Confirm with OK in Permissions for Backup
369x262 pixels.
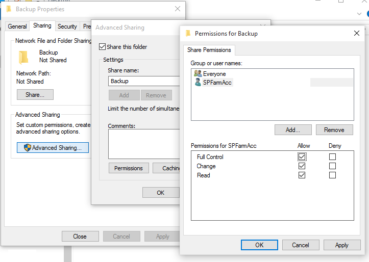click(x=259, y=245)
